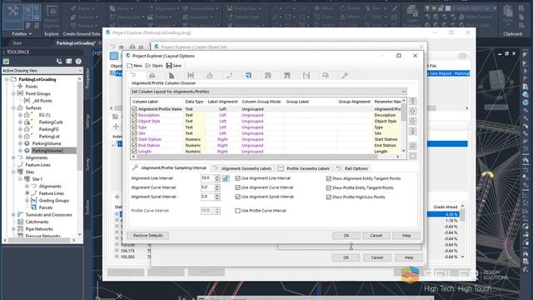The image size is (533, 300).
Task: Click Help in Create Object Set dialog
Action: click(x=409, y=257)
